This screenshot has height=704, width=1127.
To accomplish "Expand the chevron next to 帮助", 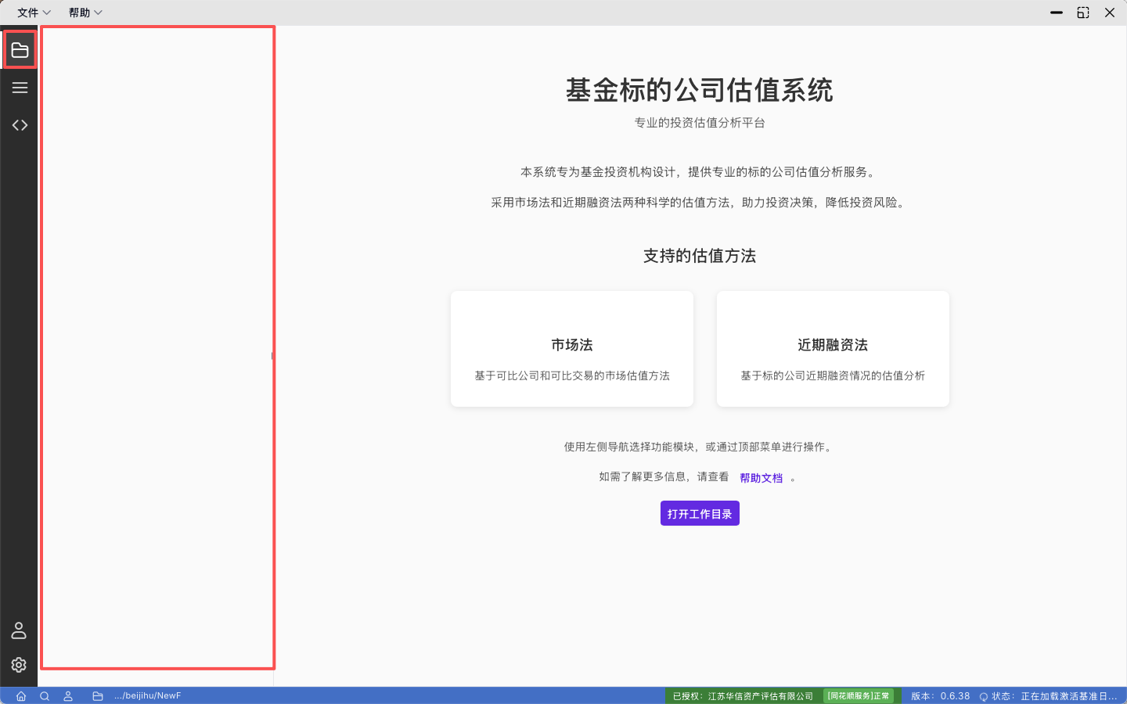I will pyautogui.click(x=98, y=13).
